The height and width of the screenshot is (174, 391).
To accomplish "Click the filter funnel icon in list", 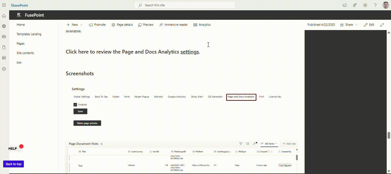I will pyautogui.click(x=241, y=144).
